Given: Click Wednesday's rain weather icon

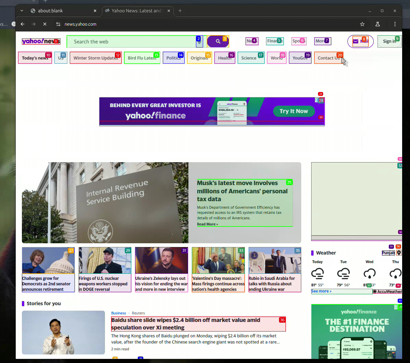Looking at the screenshot, I should point(369,274).
